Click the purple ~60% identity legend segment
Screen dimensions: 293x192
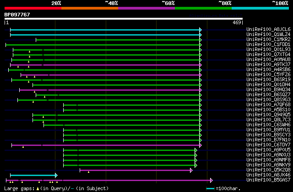[x=146, y=8]
